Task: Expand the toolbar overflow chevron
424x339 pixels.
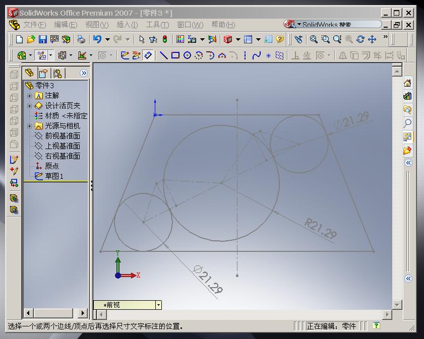Action: click(386, 36)
